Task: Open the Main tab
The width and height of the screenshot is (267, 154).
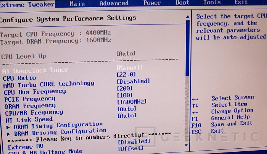Action: pyautogui.click(x=77, y=3)
